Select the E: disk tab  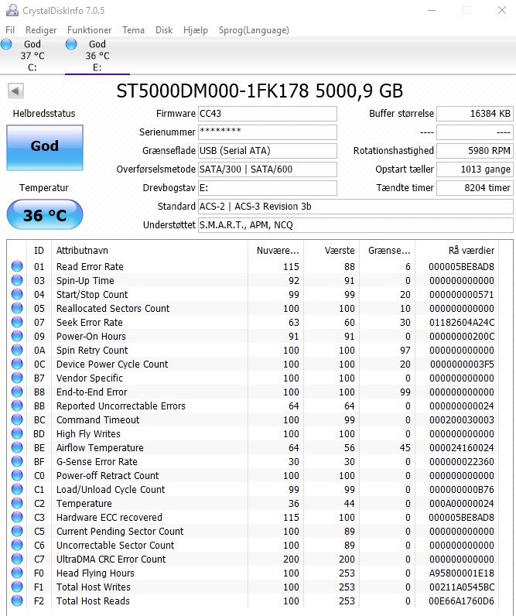click(97, 56)
